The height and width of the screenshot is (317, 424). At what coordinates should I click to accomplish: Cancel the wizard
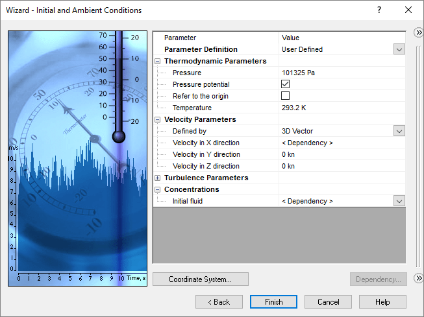click(x=329, y=302)
